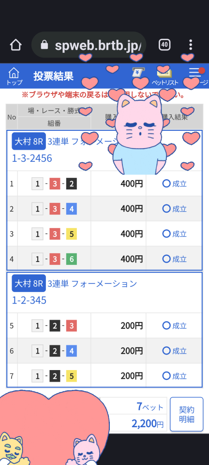Click the 1-2-345 formation link
209x465 pixels.
(x=29, y=300)
